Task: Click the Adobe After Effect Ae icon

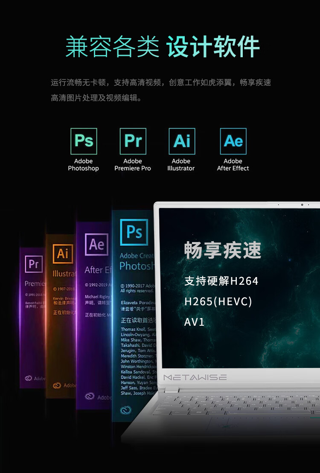Action: click(x=233, y=141)
